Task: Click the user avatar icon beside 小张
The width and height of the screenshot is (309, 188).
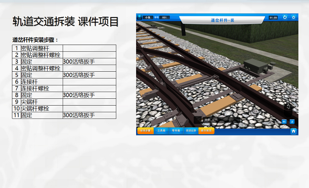Action: 140,18
